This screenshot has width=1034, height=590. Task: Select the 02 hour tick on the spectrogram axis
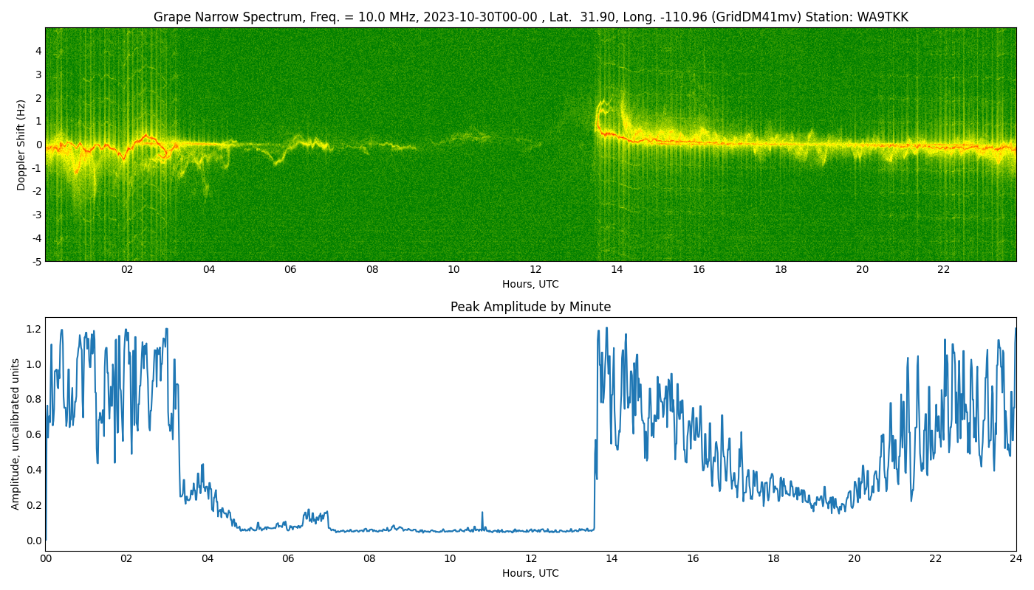pos(127,270)
